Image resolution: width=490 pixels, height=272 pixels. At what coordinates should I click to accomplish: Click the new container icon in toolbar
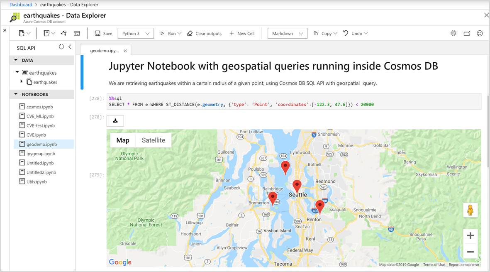[22, 33]
